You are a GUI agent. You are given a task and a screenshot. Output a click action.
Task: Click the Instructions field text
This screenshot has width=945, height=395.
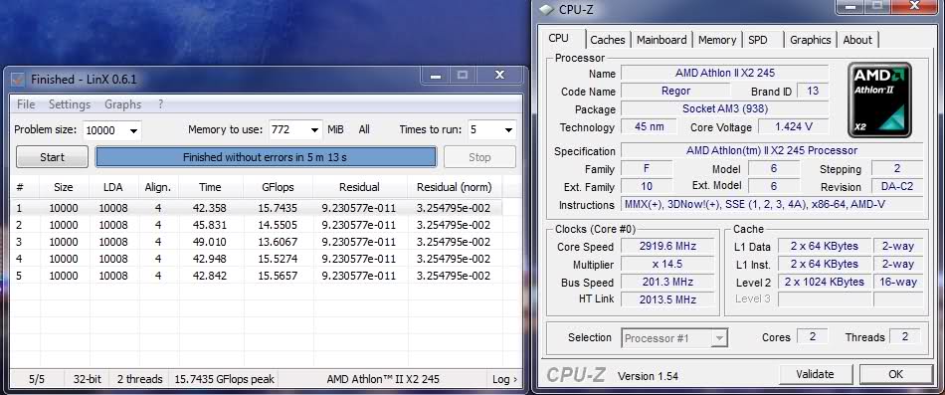(x=772, y=204)
